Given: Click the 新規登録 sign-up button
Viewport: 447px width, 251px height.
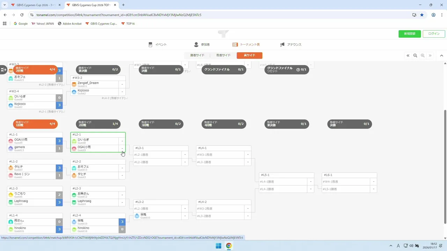Looking at the screenshot, I should pos(410,34).
